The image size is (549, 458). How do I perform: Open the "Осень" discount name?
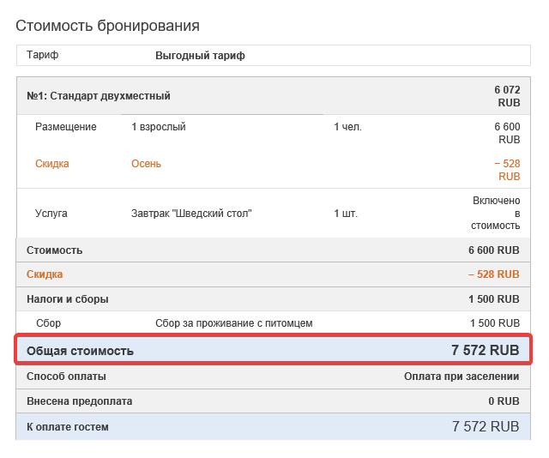tap(146, 164)
